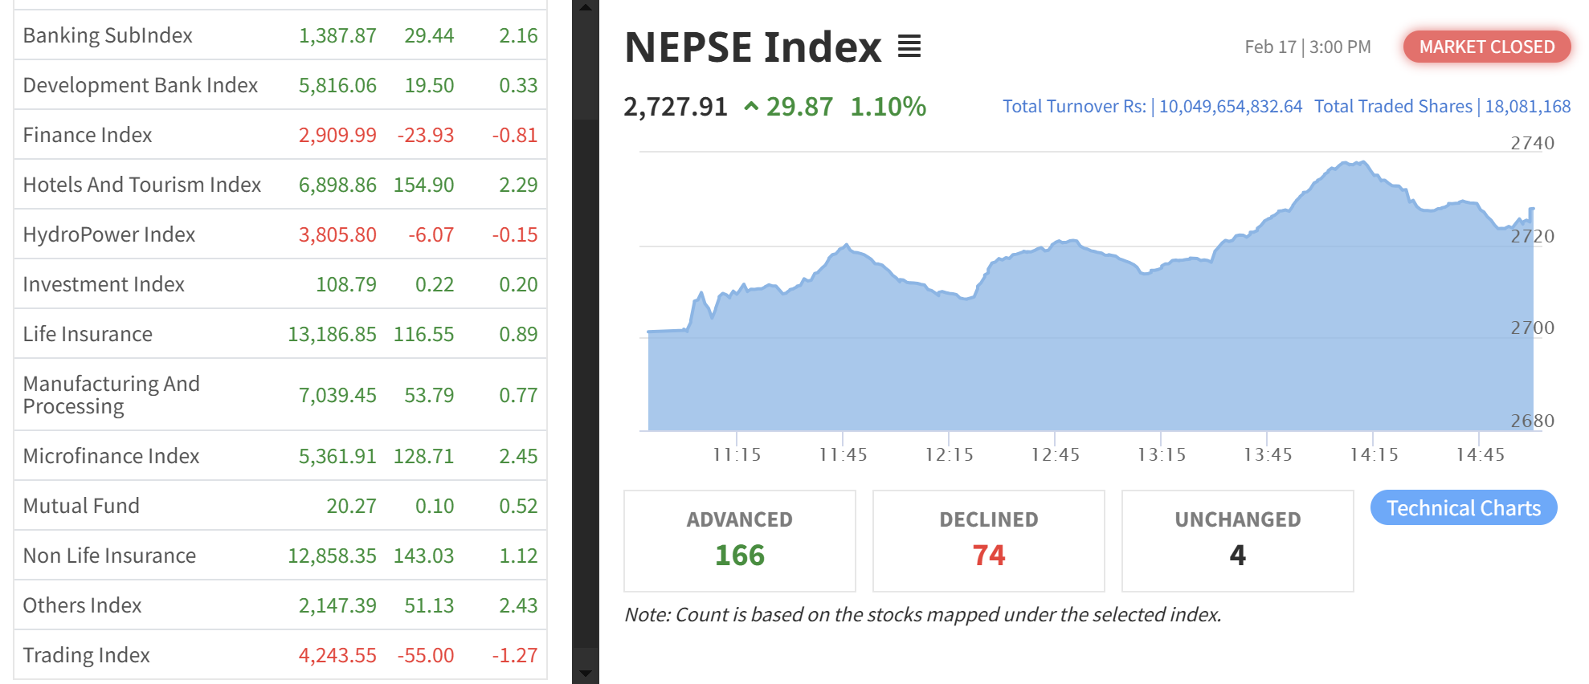Click the green up arrow beside 29.87
The height and width of the screenshot is (684, 1589).
pyautogui.click(x=751, y=106)
